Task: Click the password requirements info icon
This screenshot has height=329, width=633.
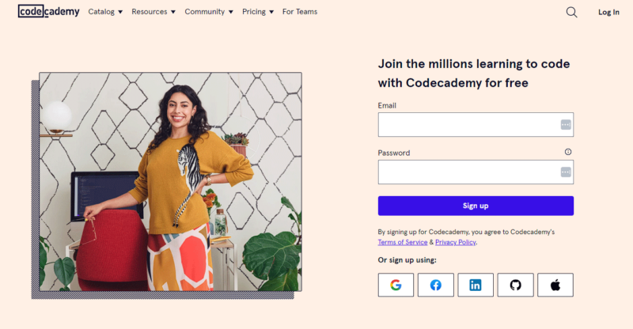Action: (x=568, y=152)
